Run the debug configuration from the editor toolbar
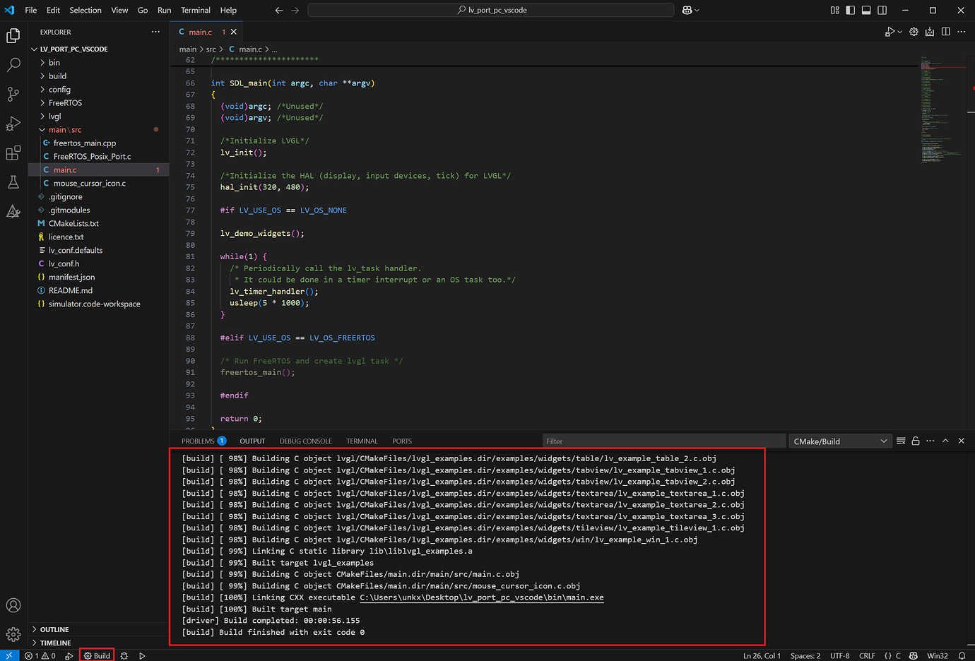Screen dimensions: 975x661 [x=890, y=32]
